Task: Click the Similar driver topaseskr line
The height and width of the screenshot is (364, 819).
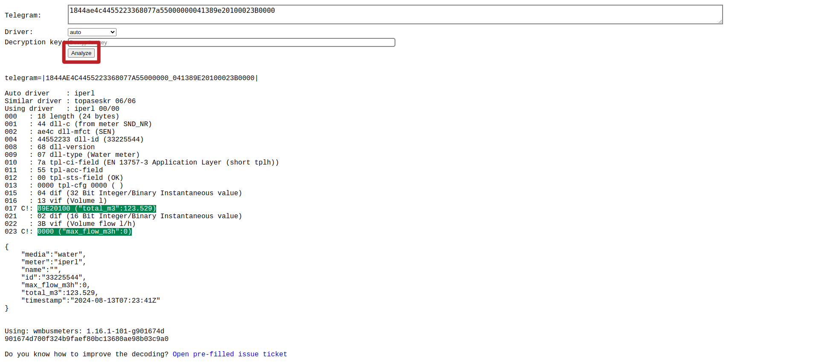Action: click(x=70, y=101)
